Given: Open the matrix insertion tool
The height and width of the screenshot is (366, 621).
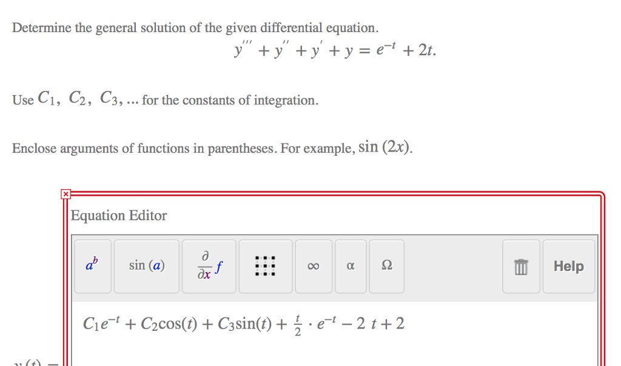Looking at the screenshot, I should pos(265,265).
